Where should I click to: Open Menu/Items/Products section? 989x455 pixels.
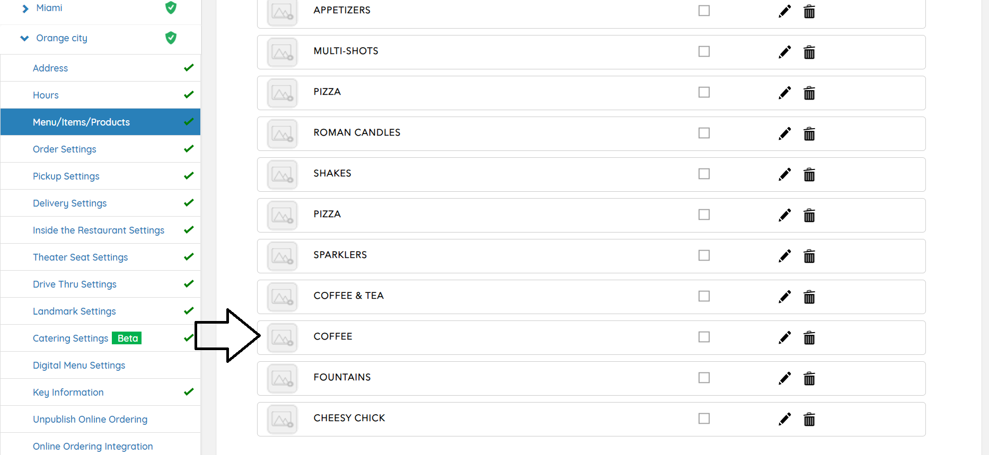tap(81, 122)
